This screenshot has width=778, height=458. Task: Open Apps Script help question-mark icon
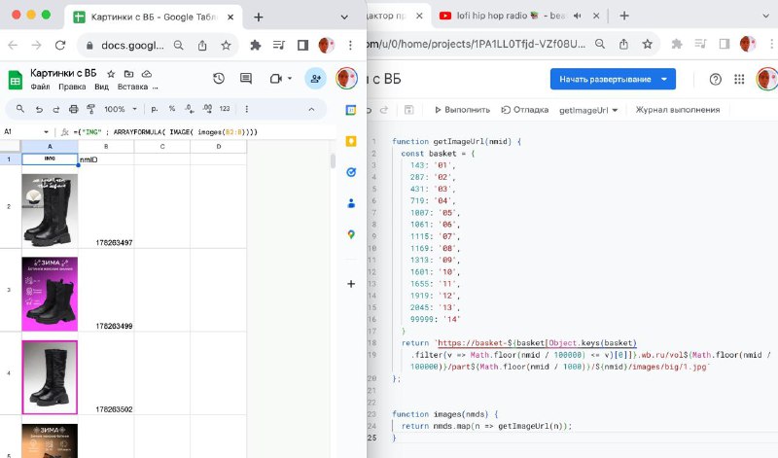click(x=715, y=79)
